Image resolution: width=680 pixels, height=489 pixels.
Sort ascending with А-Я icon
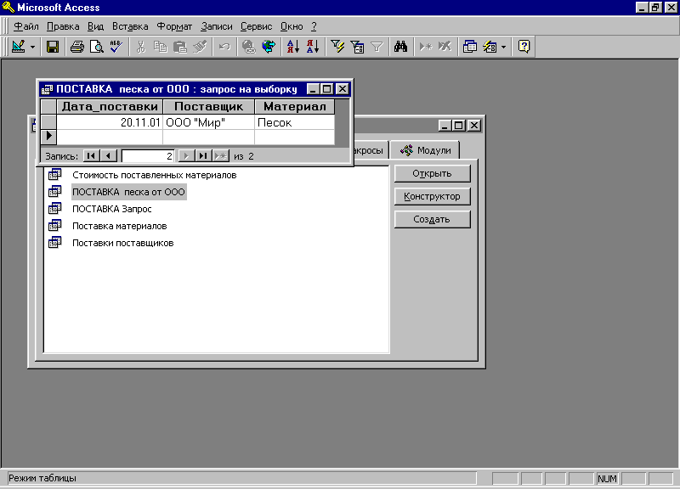click(293, 47)
